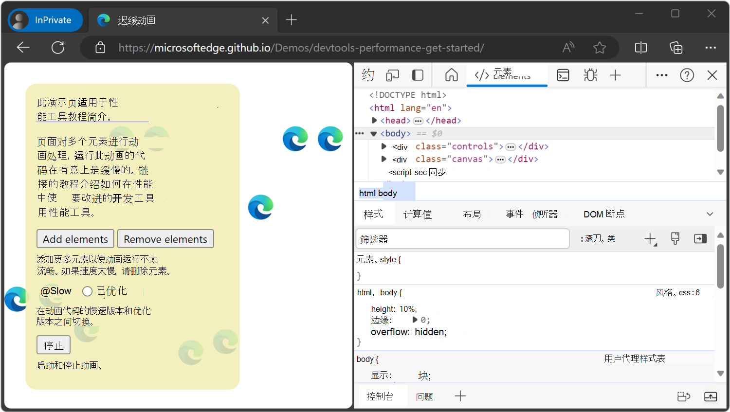Close the DevTools panel
This screenshot has width=730, height=412.
[x=712, y=75]
